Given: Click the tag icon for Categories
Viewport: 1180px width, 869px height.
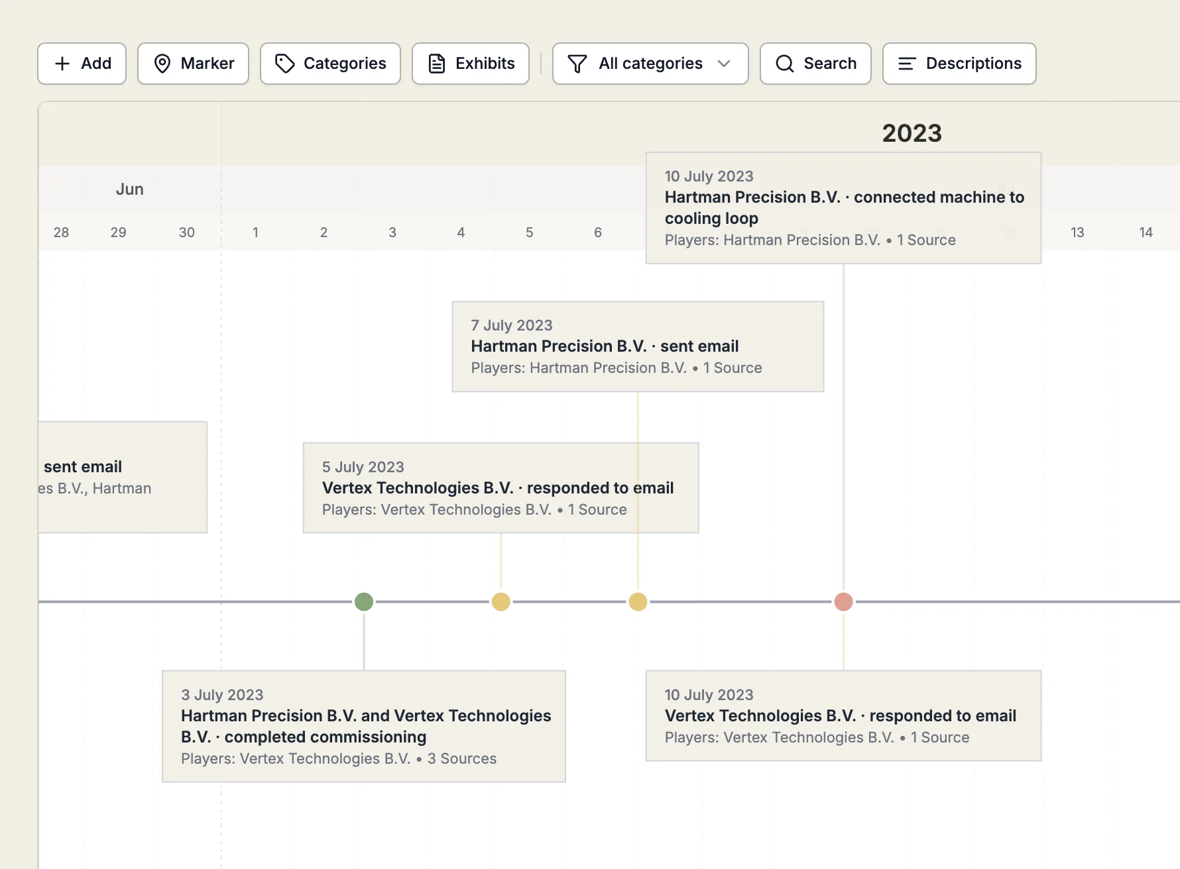Looking at the screenshot, I should (285, 64).
